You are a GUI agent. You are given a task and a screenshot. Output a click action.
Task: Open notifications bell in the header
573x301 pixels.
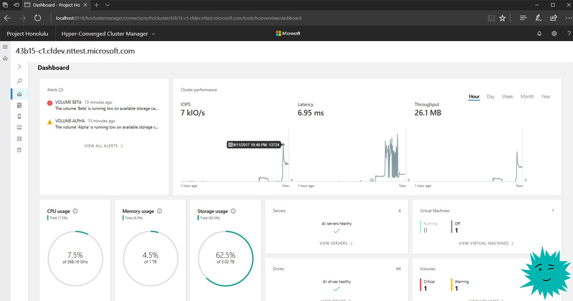(540, 33)
